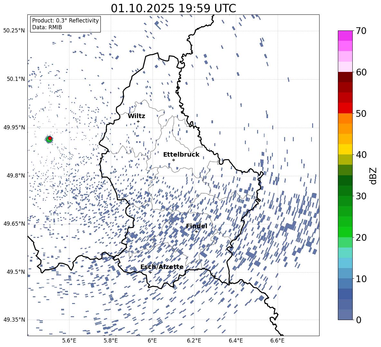Click the 5.8°E longitude label

(x=111, y=341)
